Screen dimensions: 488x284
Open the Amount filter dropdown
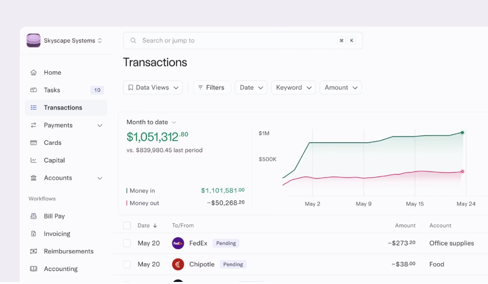click(x=341, y=88)
